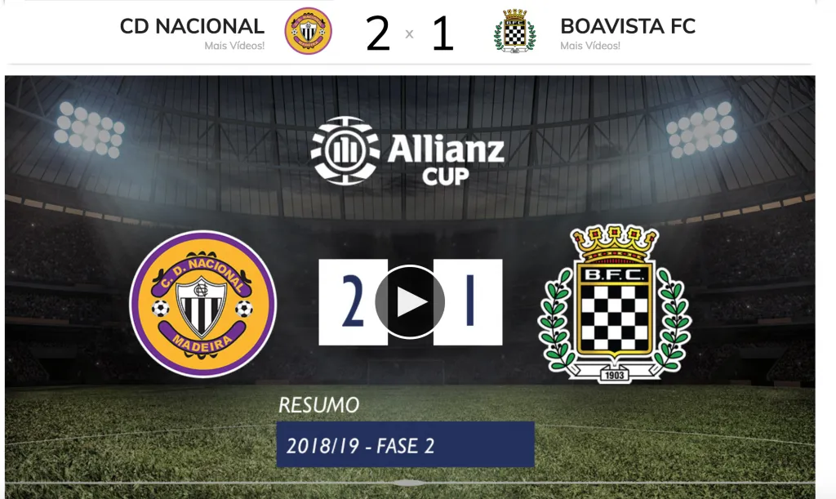Play the match summary video
Viewport: 836px width, 499px height.
(410, 301)
